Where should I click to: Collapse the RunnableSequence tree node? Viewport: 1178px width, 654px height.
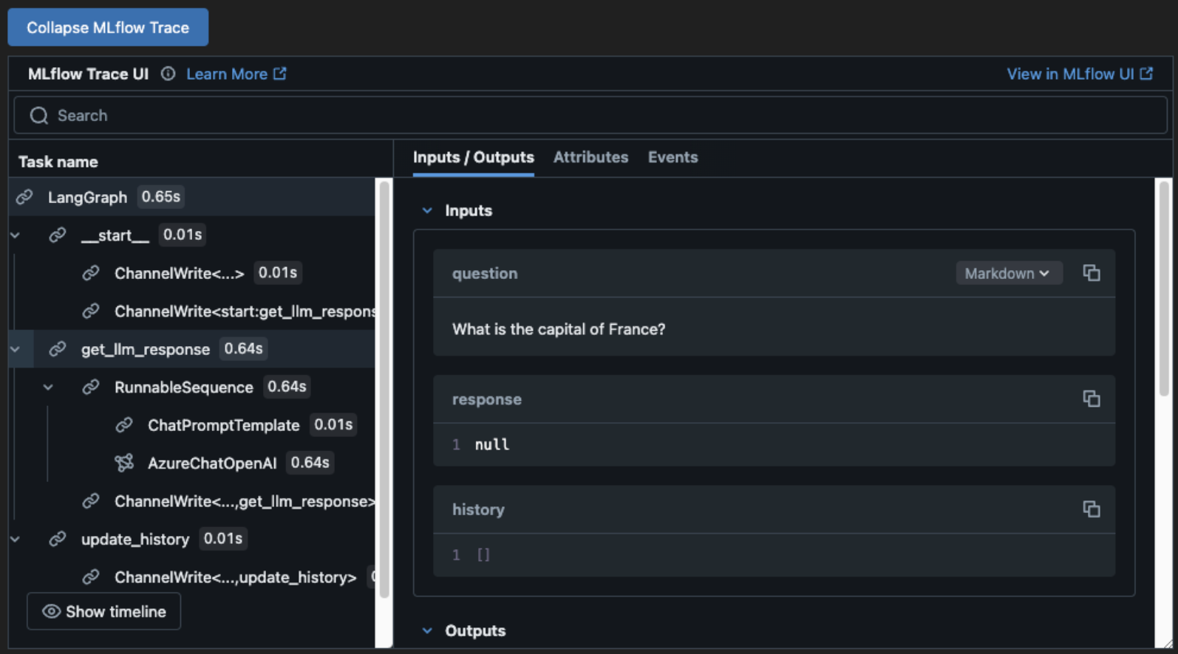click(x=48, y=387)
